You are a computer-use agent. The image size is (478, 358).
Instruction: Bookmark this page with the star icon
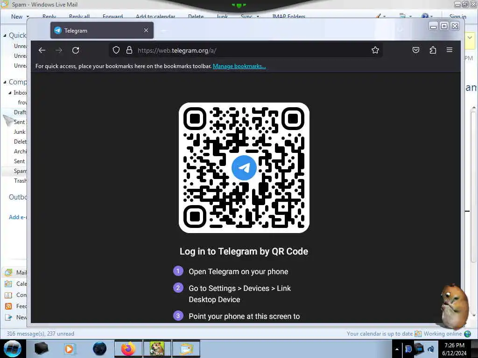375,50
